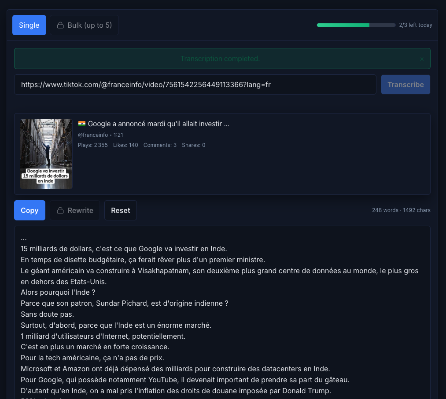Click the India flag emoji in title
This screenshot has height=399, width=446.
click(x=82, y=124)
